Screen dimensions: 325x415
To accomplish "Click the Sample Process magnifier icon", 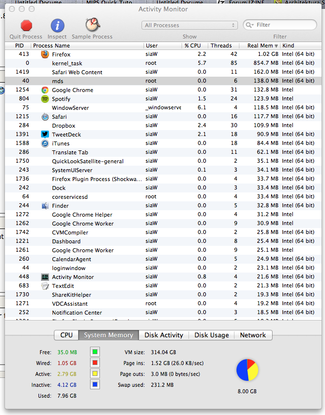I will [93, 25].
